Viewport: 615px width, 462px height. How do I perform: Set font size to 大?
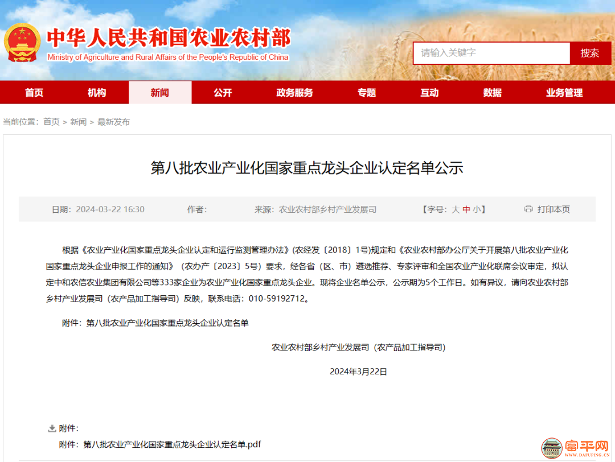456,209
